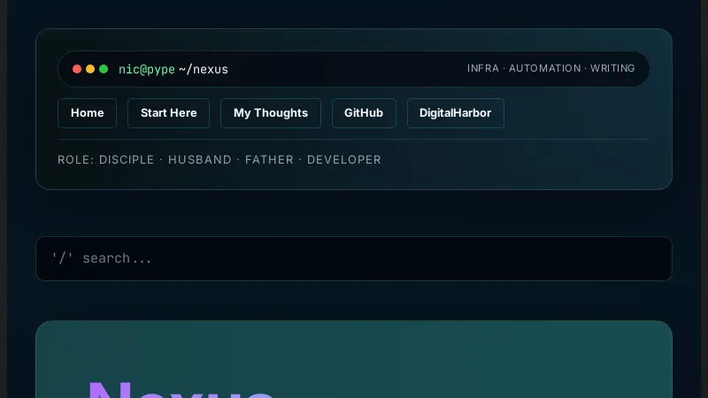Click the HUSBAND role text
The width and height of the screenshot is (708, 398).
[x=200, y=160]
